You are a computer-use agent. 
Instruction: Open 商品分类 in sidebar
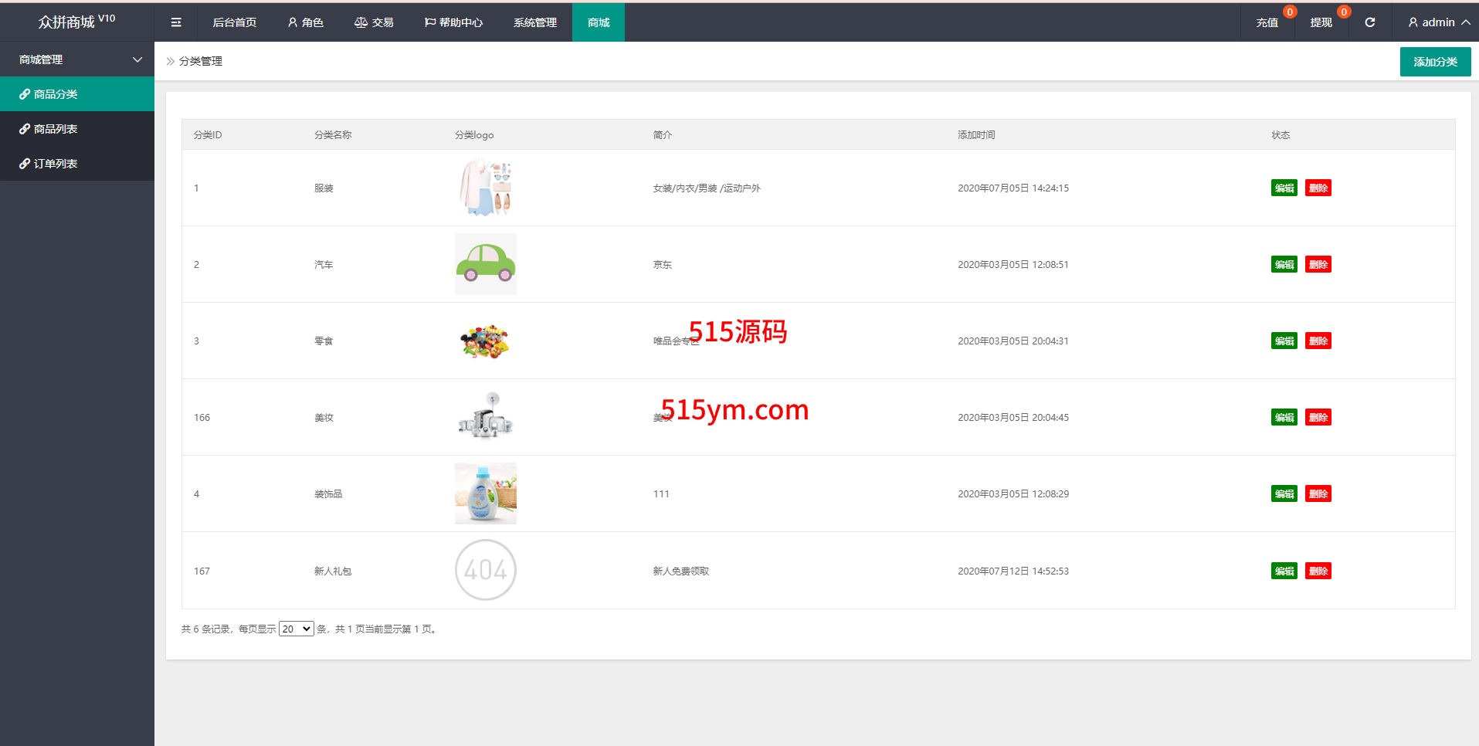tap(77, 94)
